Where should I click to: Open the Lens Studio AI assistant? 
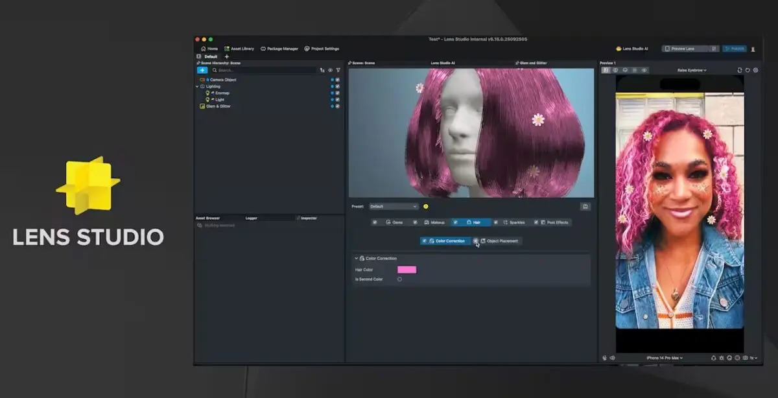631,49
